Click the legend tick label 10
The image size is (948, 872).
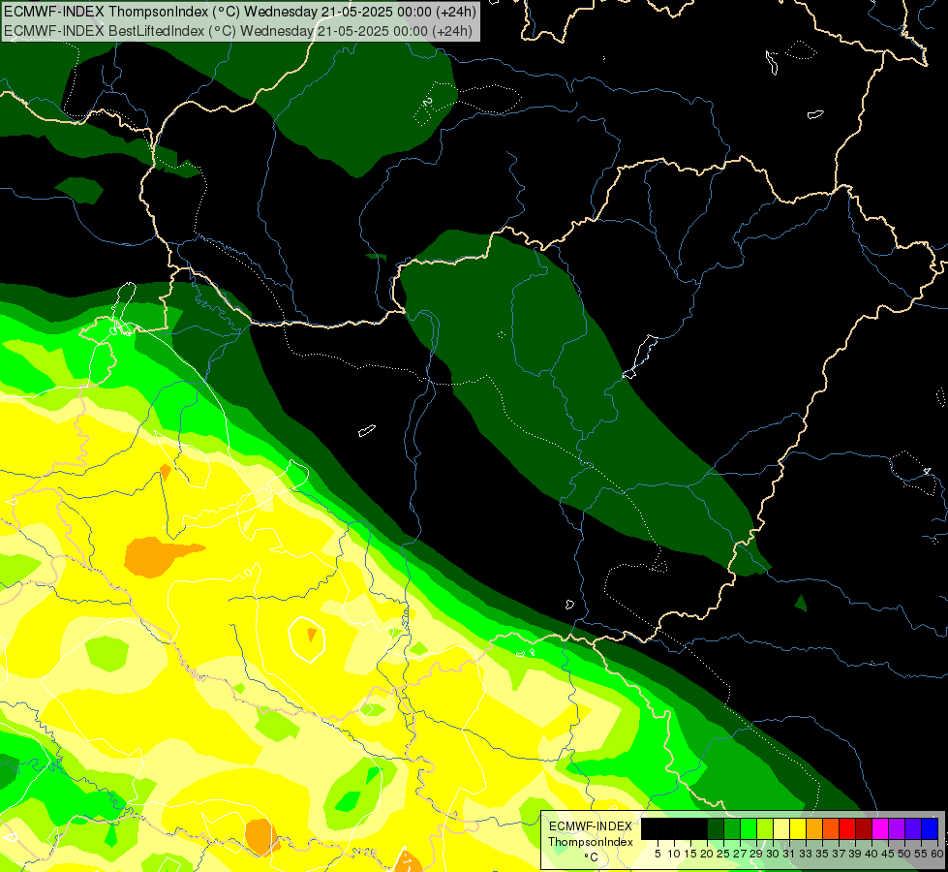(674, 854)
